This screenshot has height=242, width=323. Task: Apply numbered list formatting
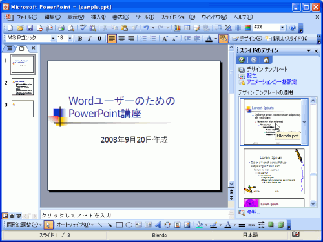click(143, 39)
